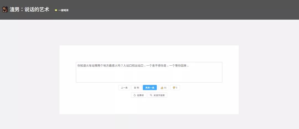Open the 投票榜 ranking
The height and width of the screenshot is (129, 299).
[139, 95]
